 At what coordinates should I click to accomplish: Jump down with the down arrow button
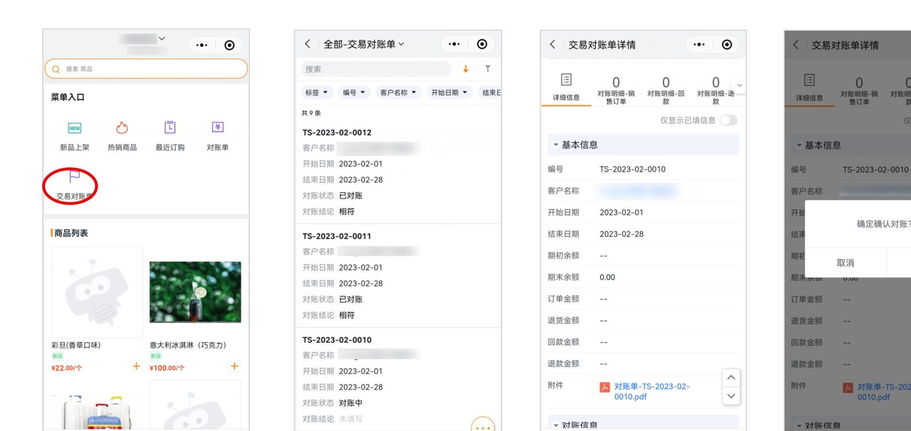731,396
